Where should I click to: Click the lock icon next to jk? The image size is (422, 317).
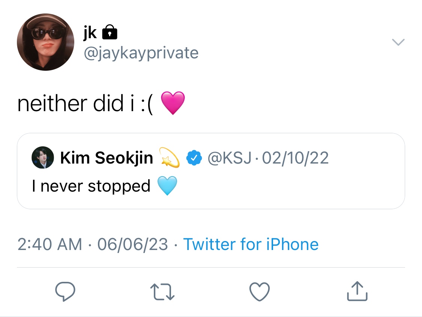[110, 32]
